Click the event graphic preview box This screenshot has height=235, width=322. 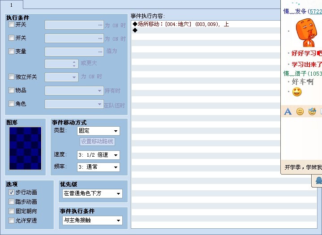[x=25, y=148]
